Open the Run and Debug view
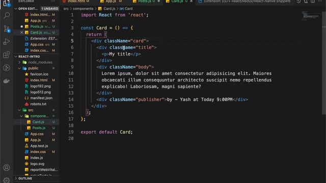Viewport: 326px width, 183px height. tap(7, 42)
